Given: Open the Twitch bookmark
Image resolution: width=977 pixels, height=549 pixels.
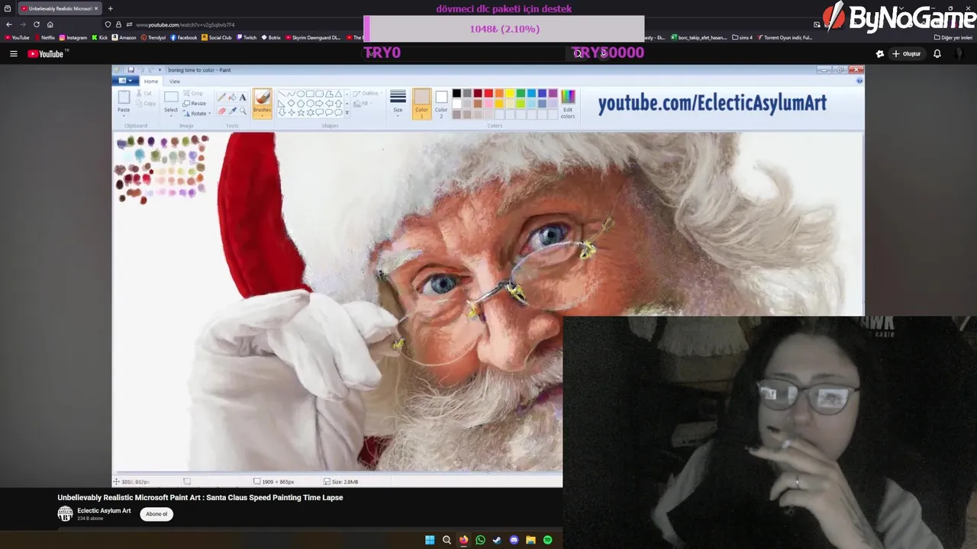Looking at the screenshot, I should click(x=247, y=37).
